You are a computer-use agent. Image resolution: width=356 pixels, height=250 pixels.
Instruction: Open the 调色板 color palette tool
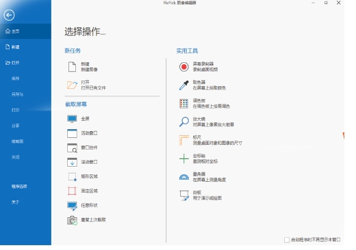point(204,104)
